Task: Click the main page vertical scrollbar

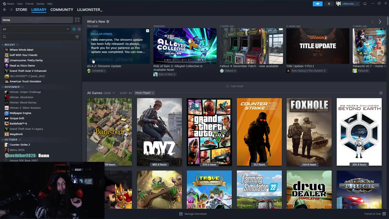Action: pyautogui.click(x=388, y=21)
